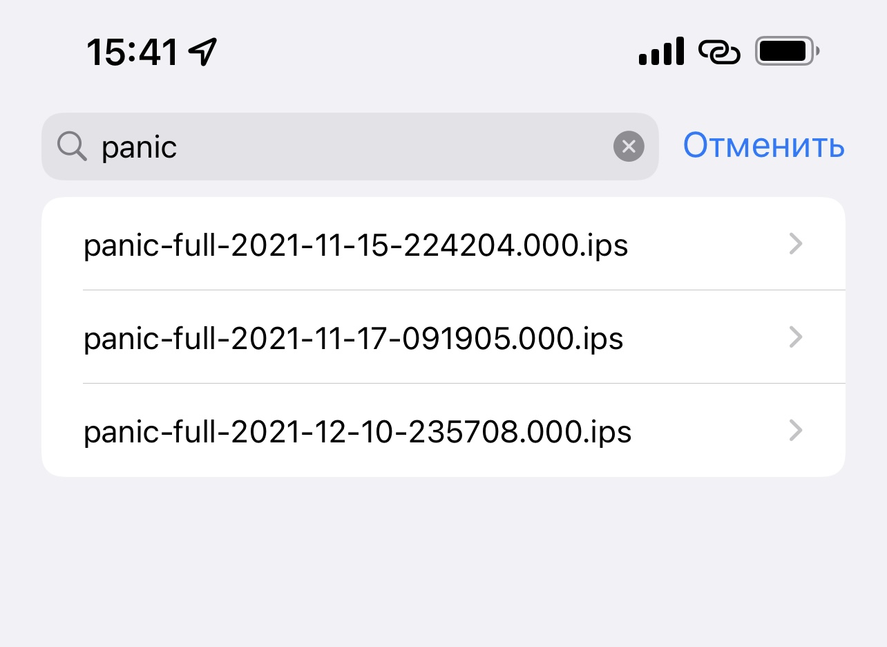Screen dimensions: 887x647
Task: Open panic-full-2021-11-17-091905.000.ips
Action: (x=353, y=338)
